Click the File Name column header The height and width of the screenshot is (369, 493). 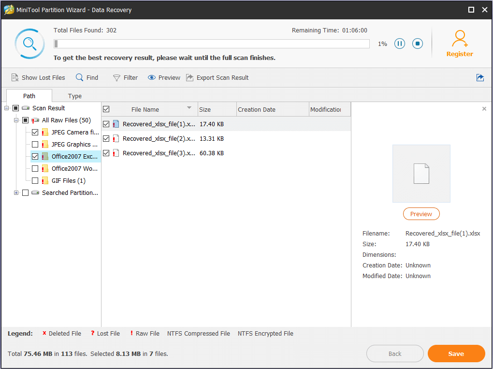pyautogui.click(x=150, y=109)
